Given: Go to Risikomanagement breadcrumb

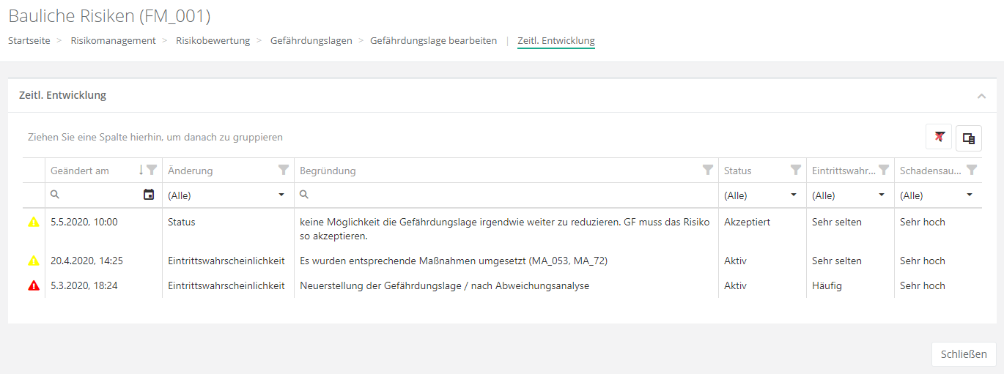Looking at the screenshot, I should [x=113, y=41].
